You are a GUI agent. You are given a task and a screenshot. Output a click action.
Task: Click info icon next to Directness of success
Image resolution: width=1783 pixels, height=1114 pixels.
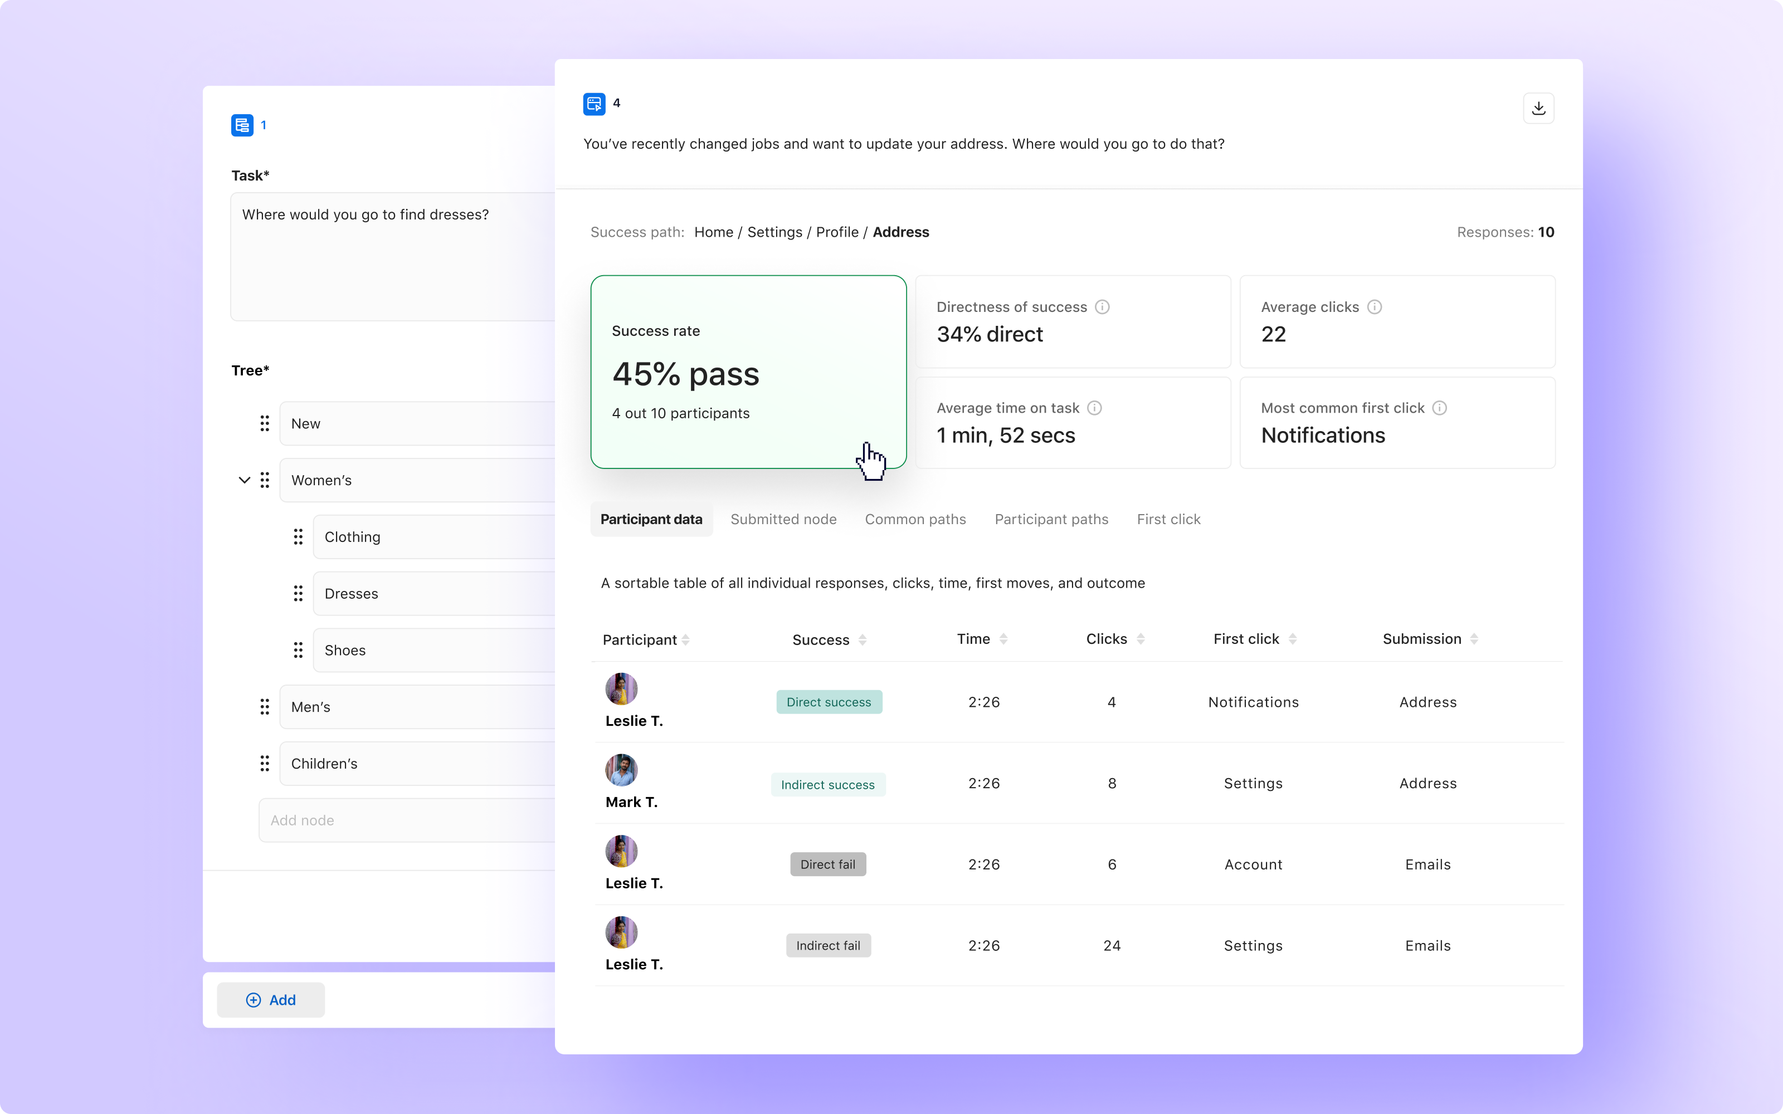coord(1102,307)
